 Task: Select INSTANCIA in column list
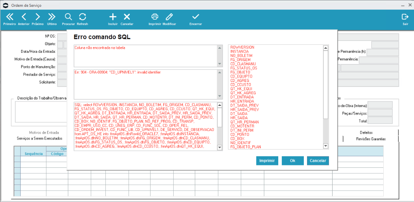coord(240,51)
